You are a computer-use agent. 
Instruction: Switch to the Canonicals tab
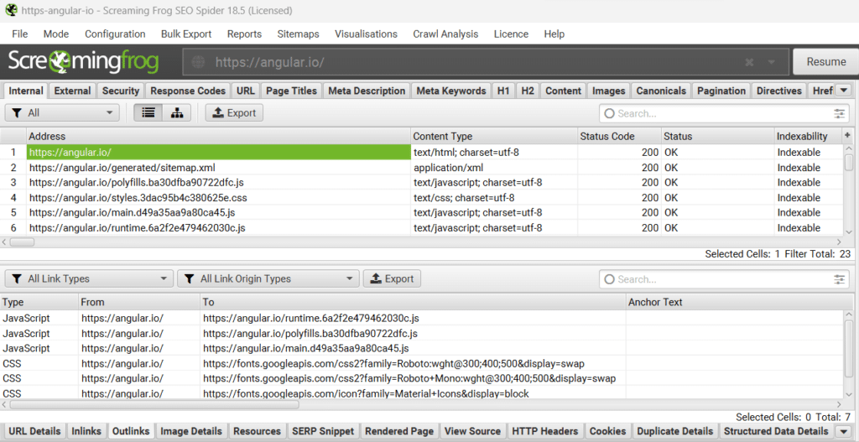tap(661, 91)
